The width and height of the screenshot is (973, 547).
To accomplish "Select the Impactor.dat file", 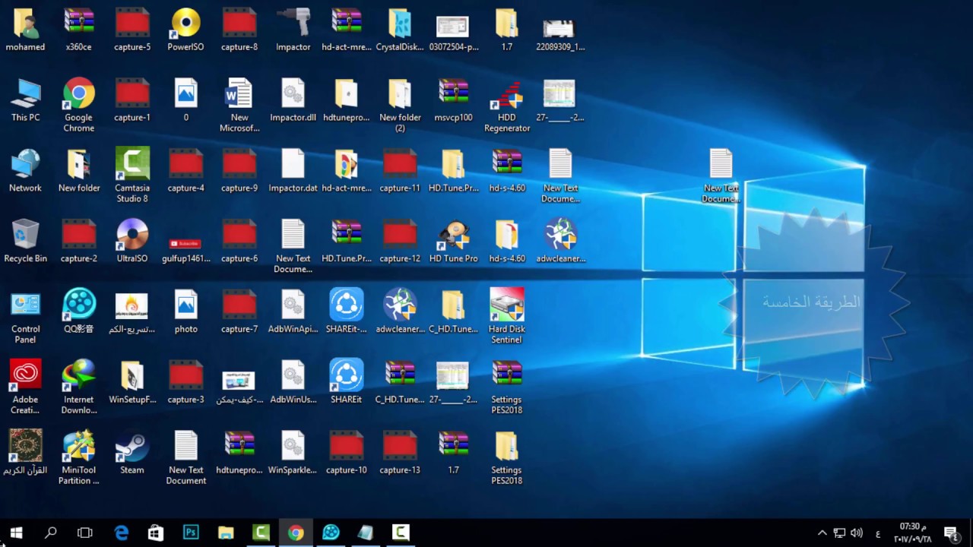I will (x=293, y=170).
